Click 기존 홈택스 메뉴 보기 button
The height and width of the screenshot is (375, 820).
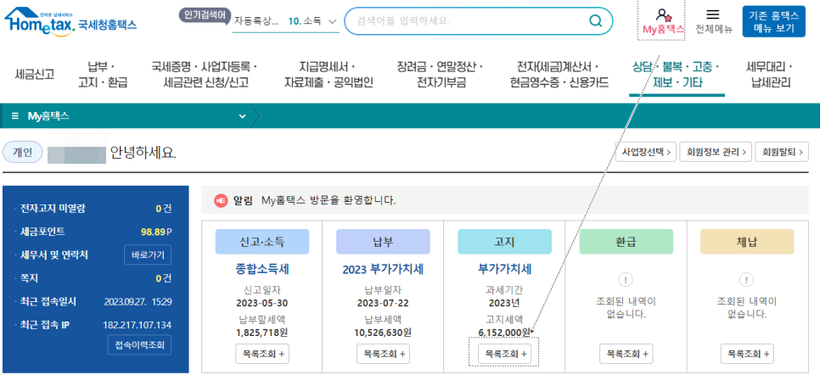(774, 21)
